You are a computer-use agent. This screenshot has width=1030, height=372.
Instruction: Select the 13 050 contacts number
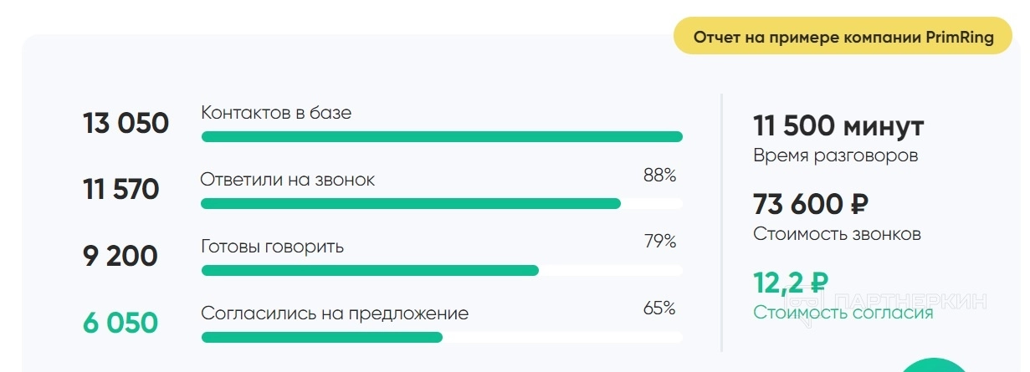click(x=126, y=124)
